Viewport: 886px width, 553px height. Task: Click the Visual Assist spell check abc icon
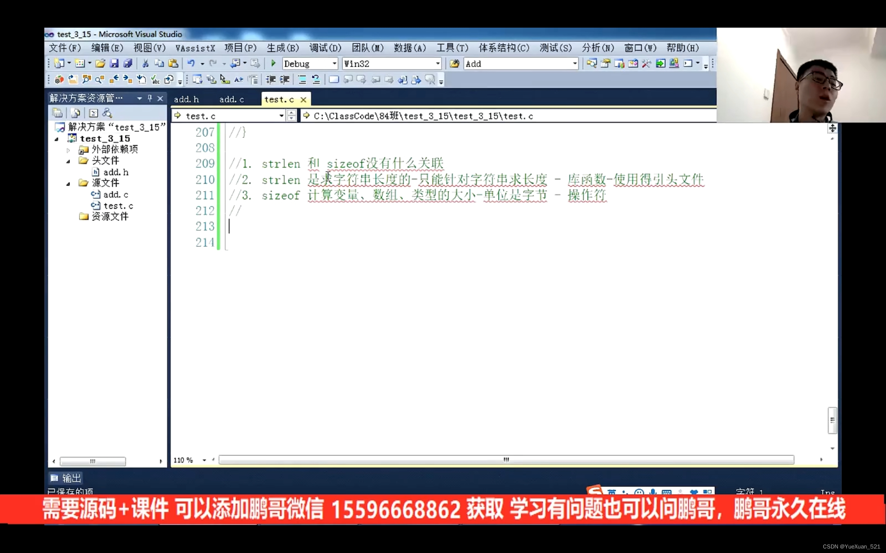(x=156, y=79)
